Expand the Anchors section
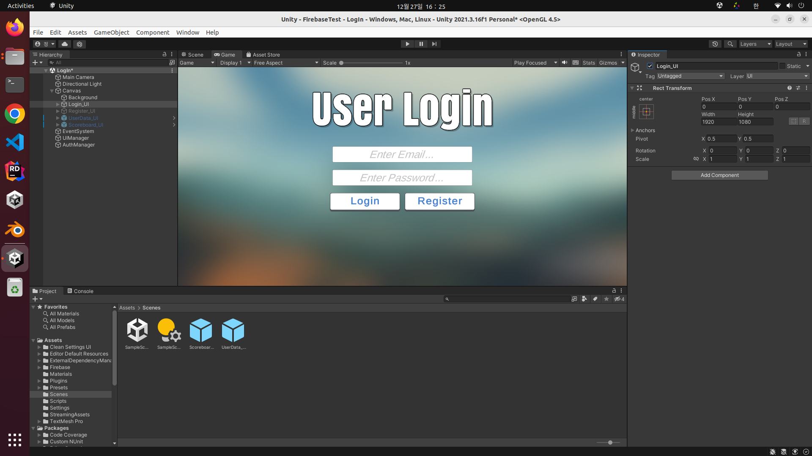812x456 pixels. point(633,130)
